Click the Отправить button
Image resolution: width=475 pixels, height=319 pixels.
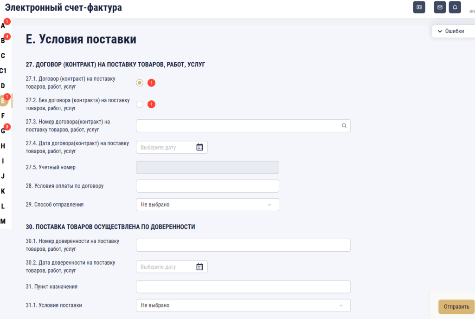[456, 307]
